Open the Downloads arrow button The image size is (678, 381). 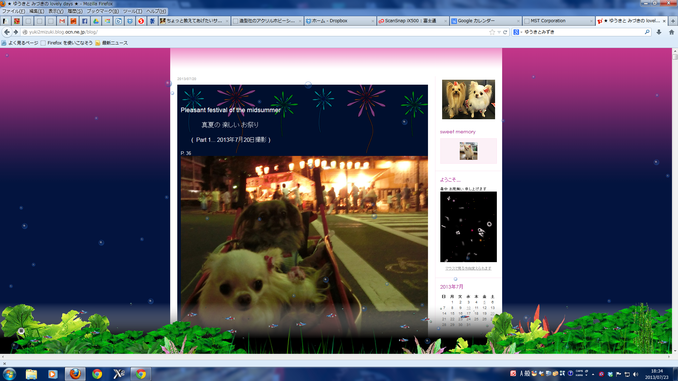click(659, 32)
